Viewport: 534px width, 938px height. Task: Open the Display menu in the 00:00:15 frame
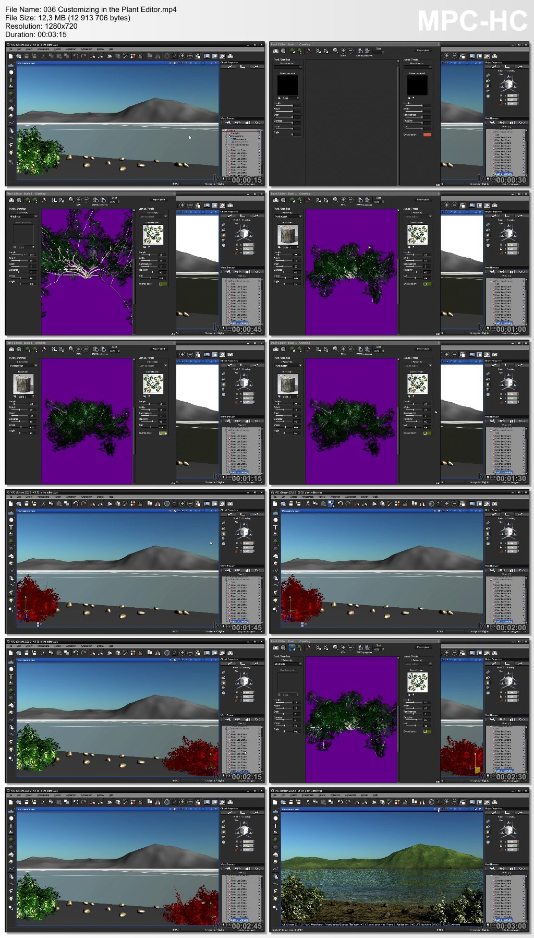pos(100,49)
